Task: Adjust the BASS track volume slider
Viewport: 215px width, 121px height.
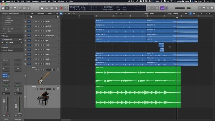Action: [50, 70]
